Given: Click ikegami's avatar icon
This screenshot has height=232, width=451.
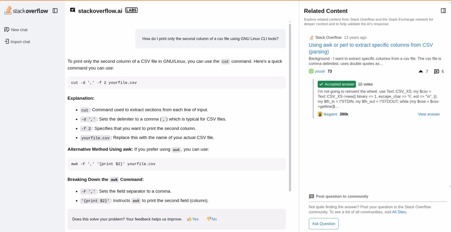Looking at the screenshot, I should pyautogui.click(x=320, y=114).
